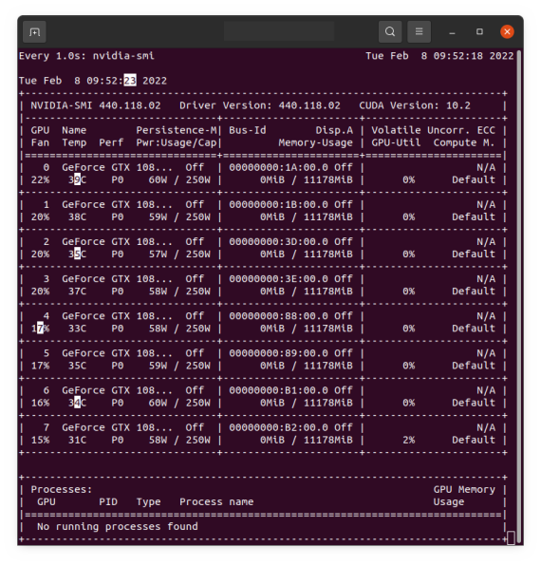Click the 'GPU Memory' column header
Viewport: 541px width, 565px height.
coord(464,489)
